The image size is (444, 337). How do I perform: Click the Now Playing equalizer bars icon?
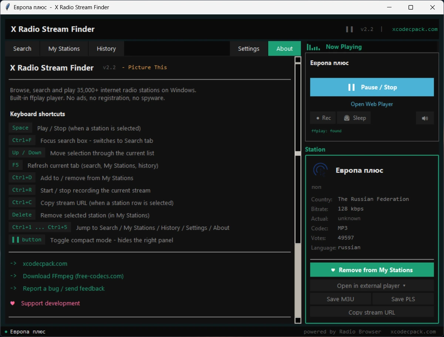[313, 47]
